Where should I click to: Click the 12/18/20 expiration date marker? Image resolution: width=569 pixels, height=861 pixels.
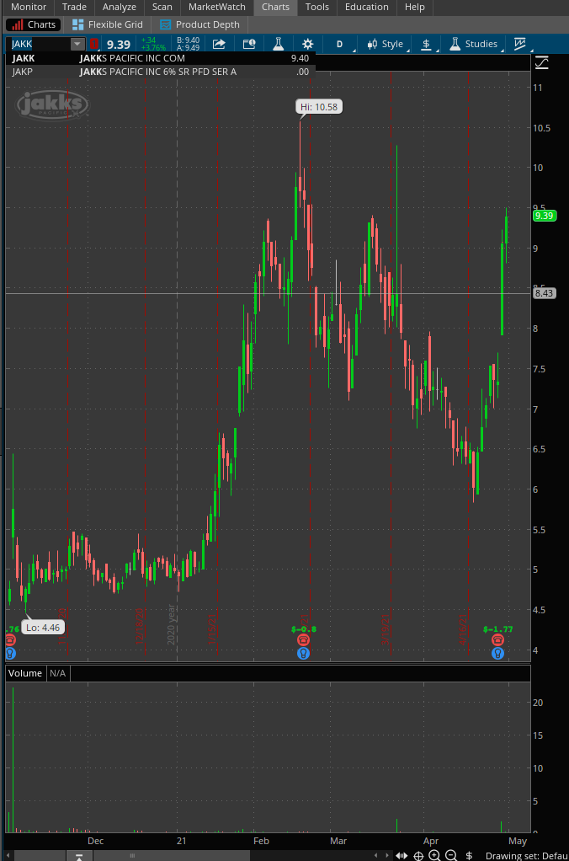click(x=140, y=626)
